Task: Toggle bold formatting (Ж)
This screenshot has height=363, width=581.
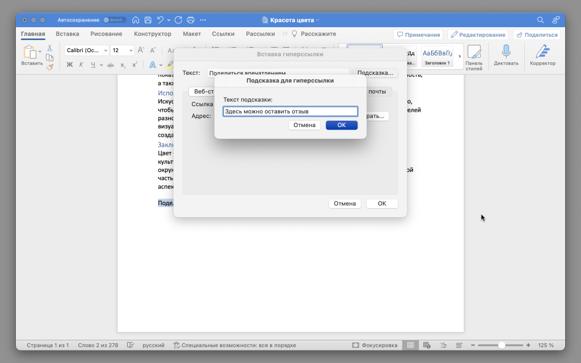Action: 70,65
